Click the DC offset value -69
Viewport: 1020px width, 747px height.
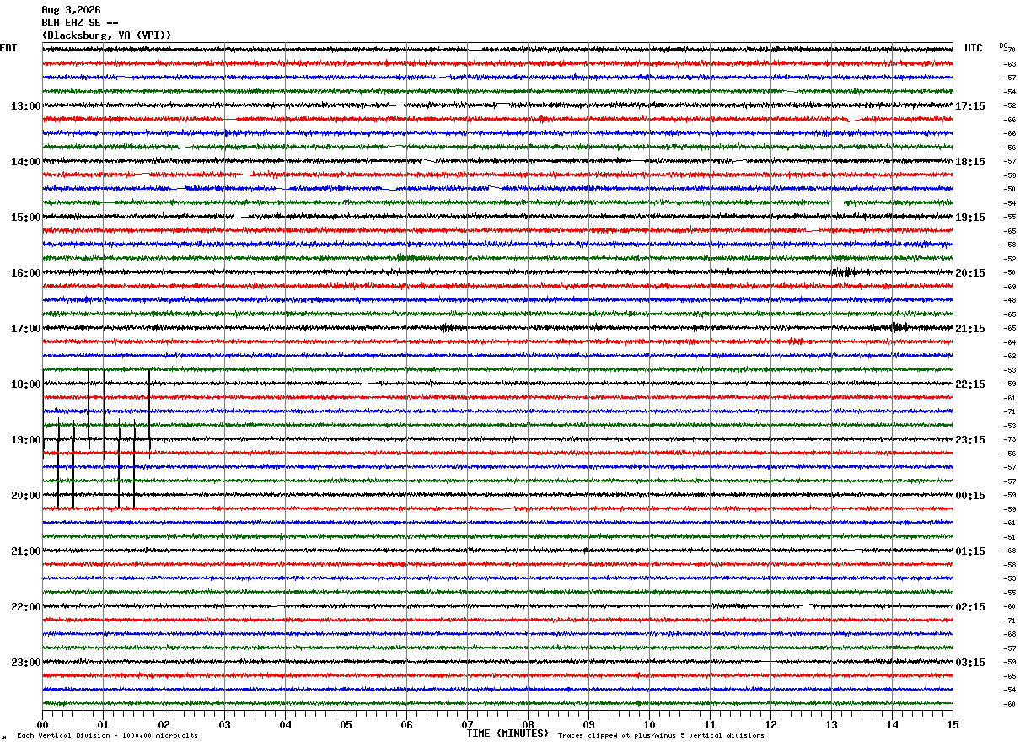(1010, 287)
